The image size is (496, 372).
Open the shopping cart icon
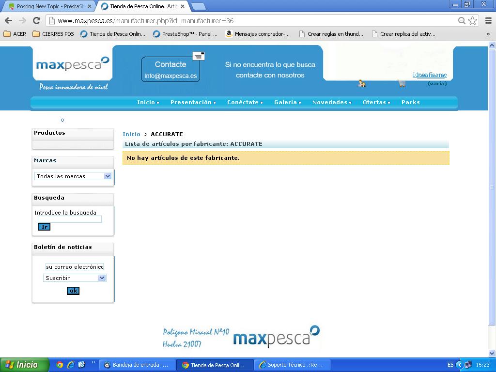pos(402,83)
